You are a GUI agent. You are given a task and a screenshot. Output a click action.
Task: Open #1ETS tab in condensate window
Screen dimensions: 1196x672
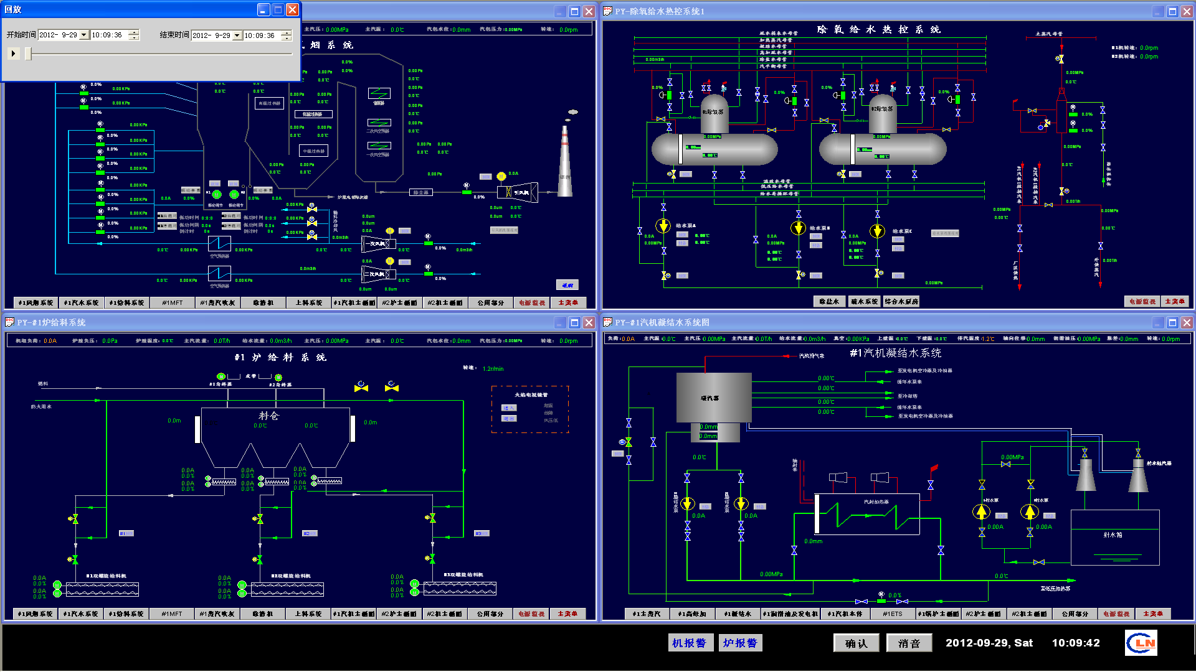pyautogui.click(x=892, y=614)
